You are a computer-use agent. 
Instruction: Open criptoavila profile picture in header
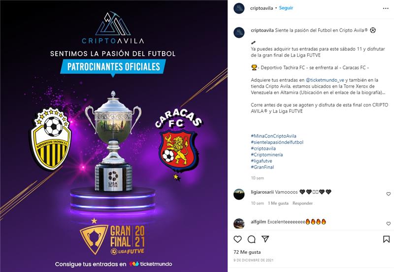coord(239,8)
